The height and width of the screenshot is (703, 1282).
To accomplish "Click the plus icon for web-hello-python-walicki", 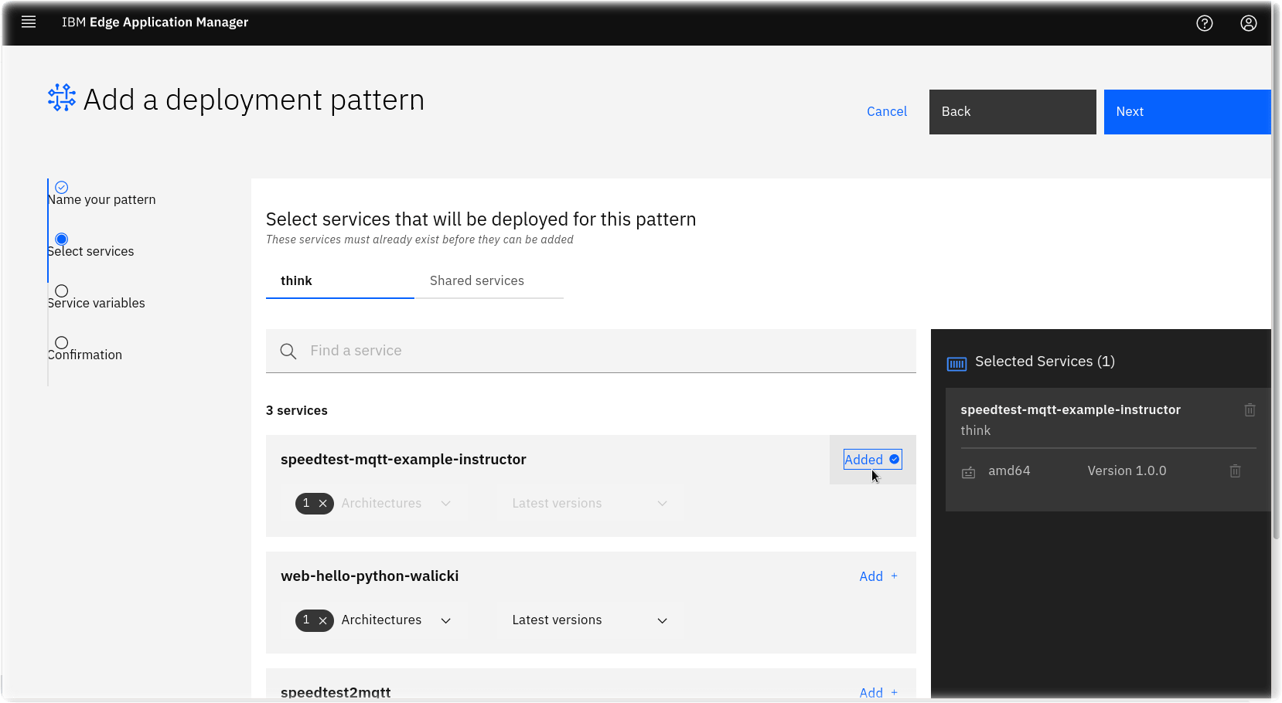I will pos(895,576).
